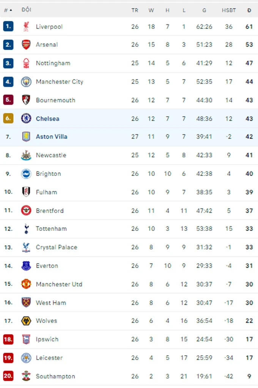Screen dimensions: 258x388
Task: Click the Tottenham club crest icon
Action: pos(26,229)
